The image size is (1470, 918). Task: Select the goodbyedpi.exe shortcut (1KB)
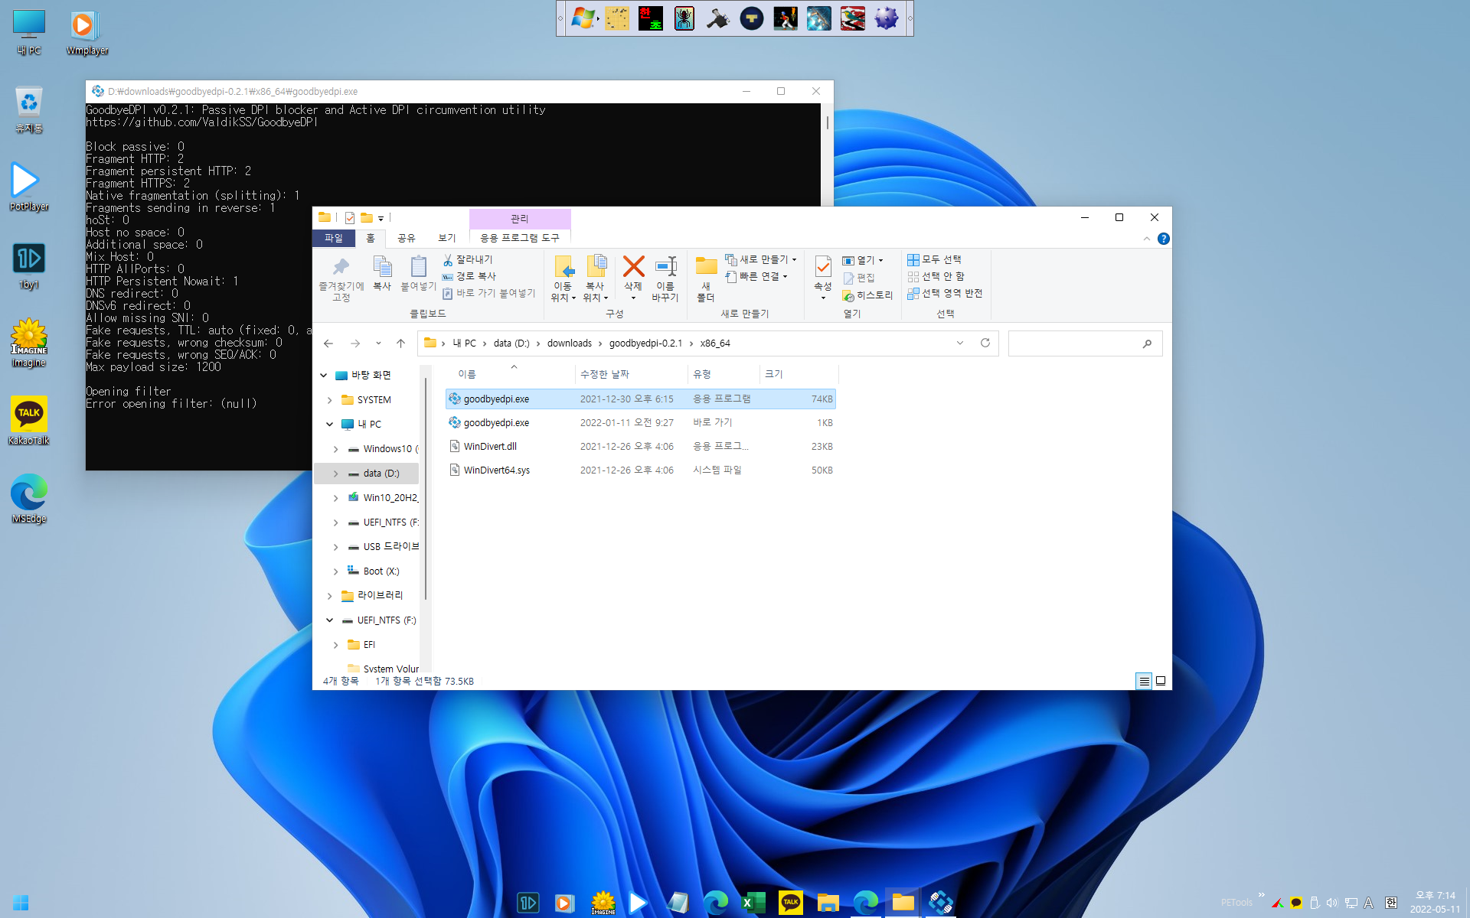click(640, 423)
